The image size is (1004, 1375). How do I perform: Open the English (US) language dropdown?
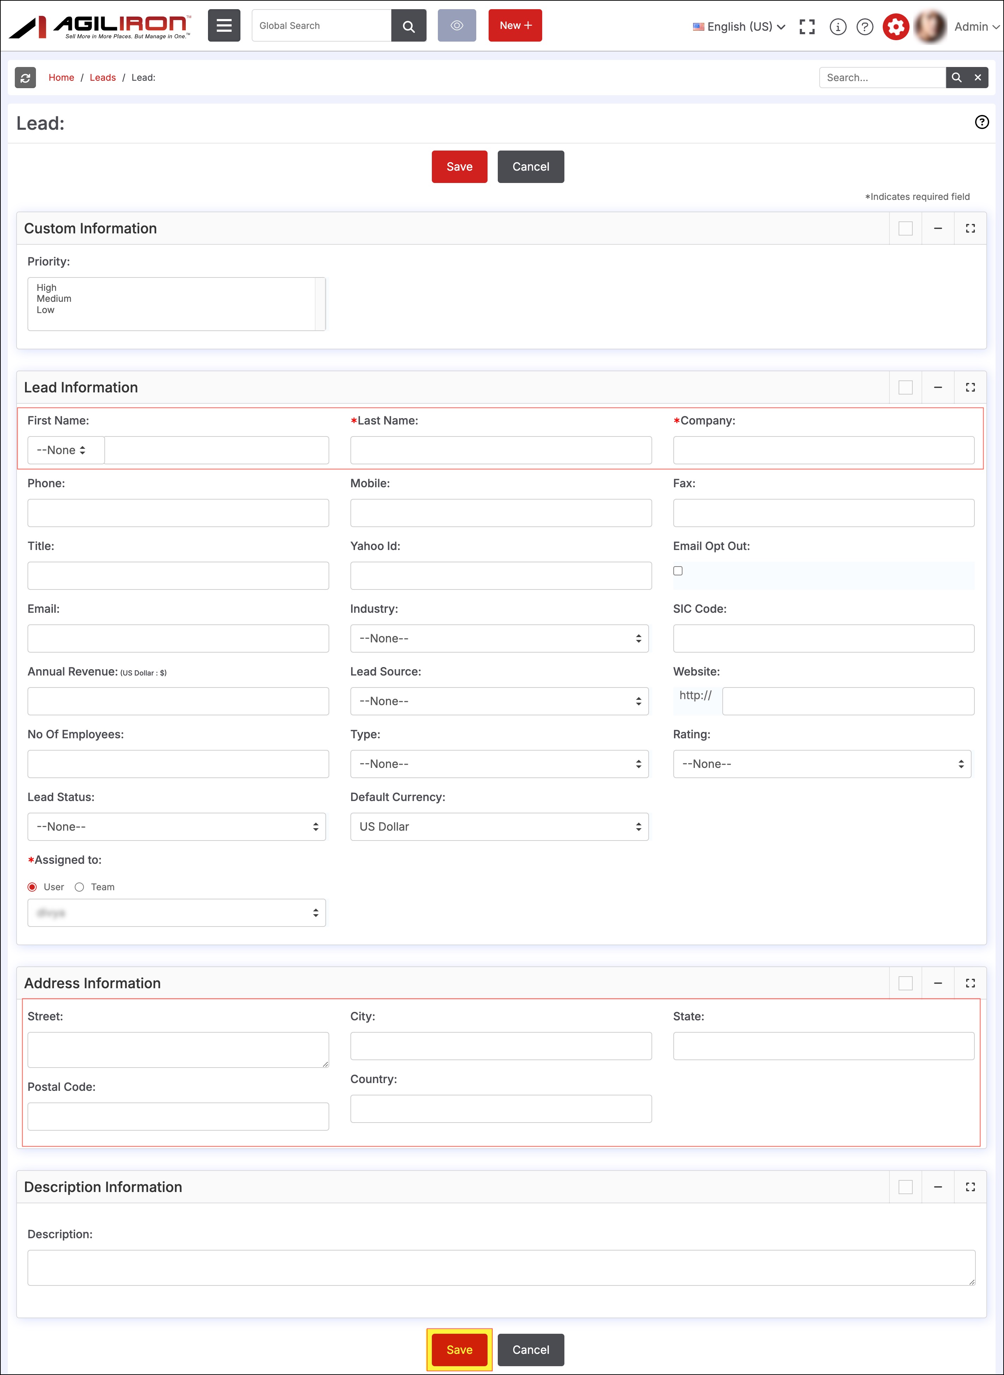pos(739,27)
